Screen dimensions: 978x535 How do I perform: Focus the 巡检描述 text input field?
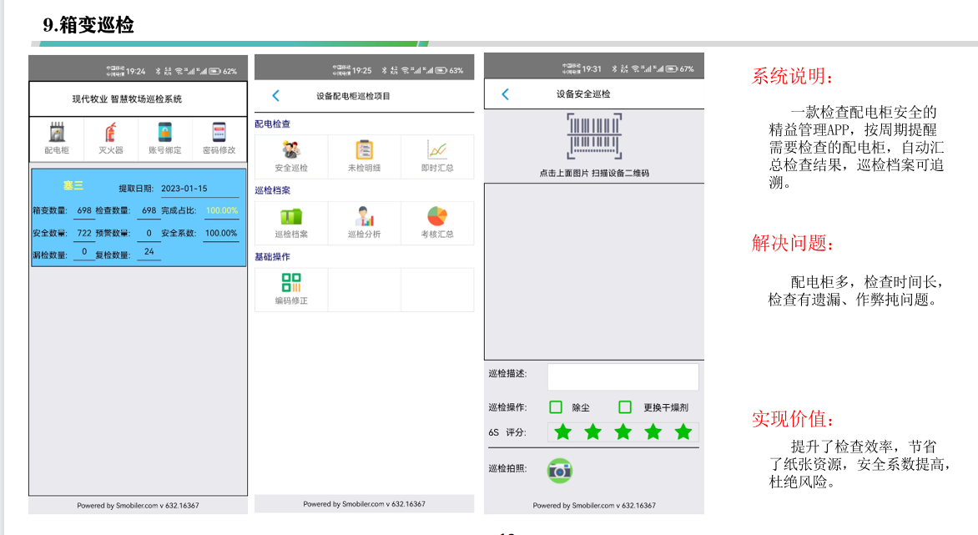tap(623, 376)
